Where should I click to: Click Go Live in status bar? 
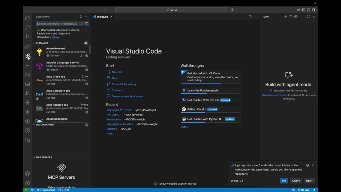point(303,190)
